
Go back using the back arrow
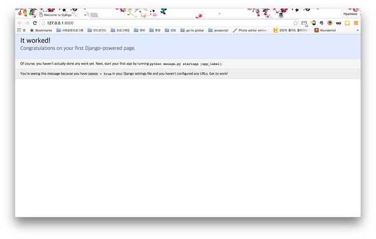(20, 23)
